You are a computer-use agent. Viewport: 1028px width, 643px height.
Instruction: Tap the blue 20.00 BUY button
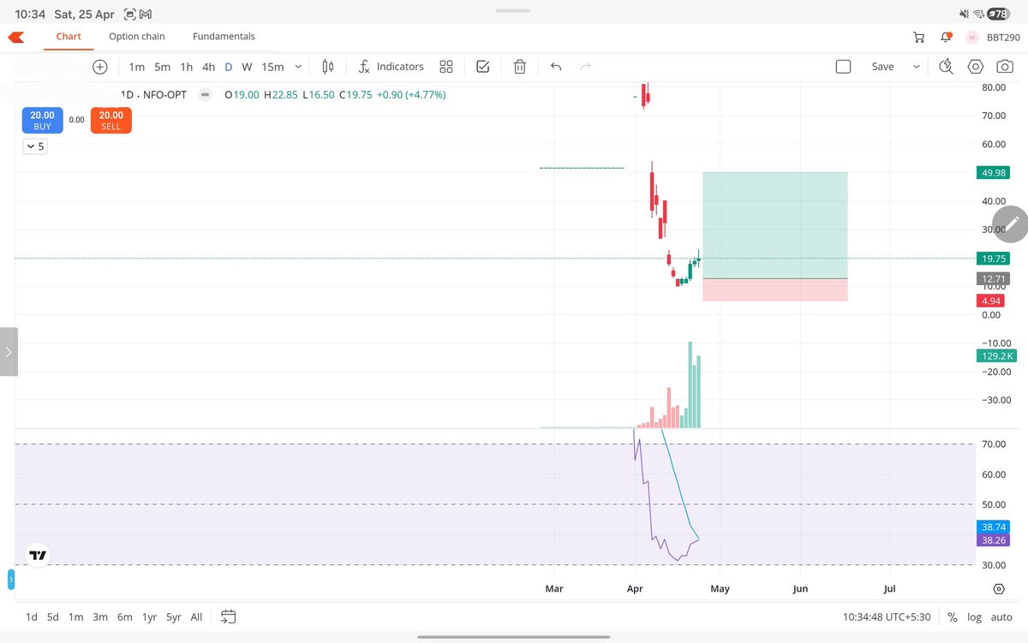[x=42, y=120]
